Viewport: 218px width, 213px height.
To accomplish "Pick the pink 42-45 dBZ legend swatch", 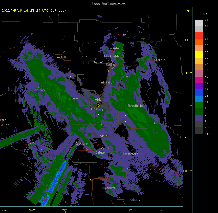I will pos(199,74).
